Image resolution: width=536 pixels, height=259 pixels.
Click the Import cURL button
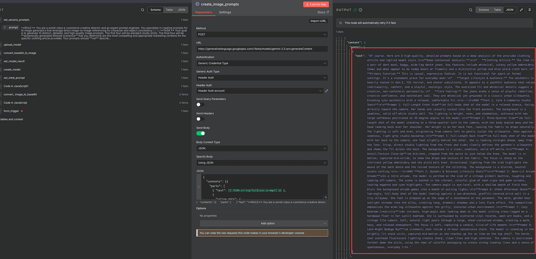click(x=319, y=21)
